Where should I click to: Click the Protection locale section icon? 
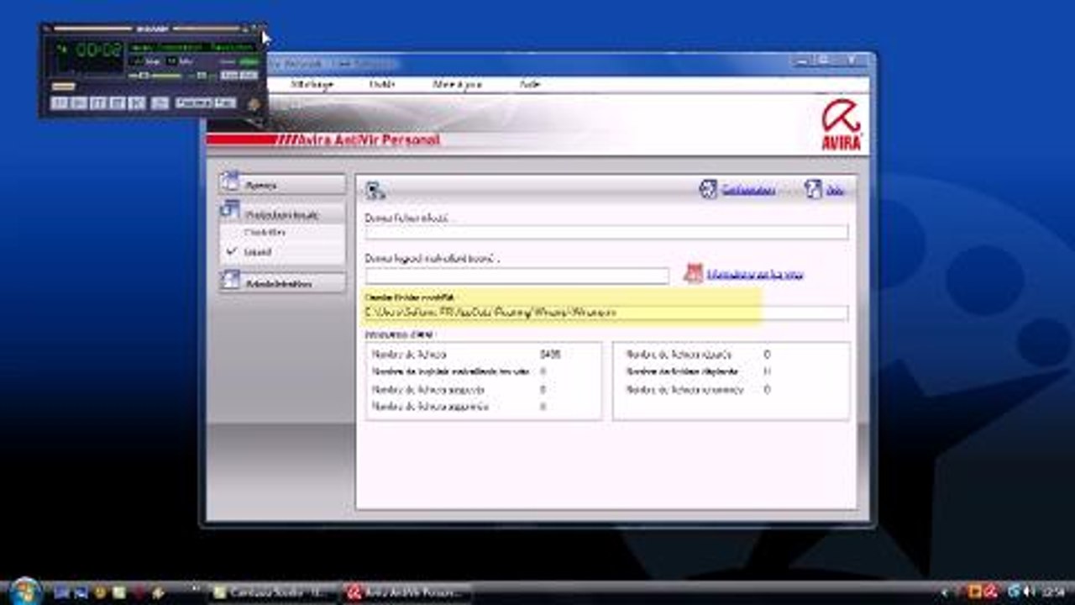coord(229,209)
